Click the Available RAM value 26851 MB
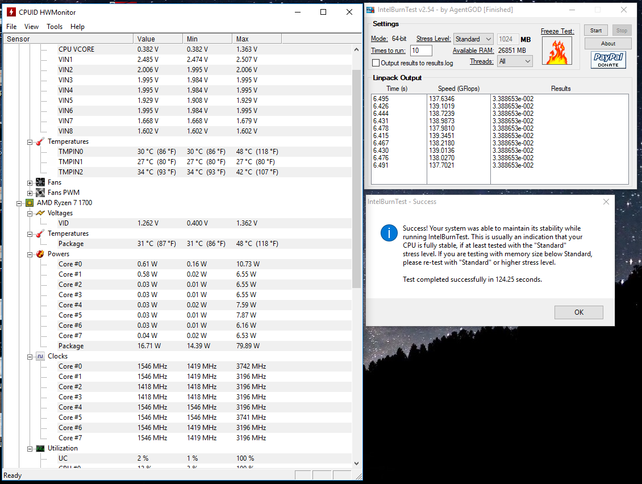This screenshot has height=484, width=642. [x=512, y=51]
